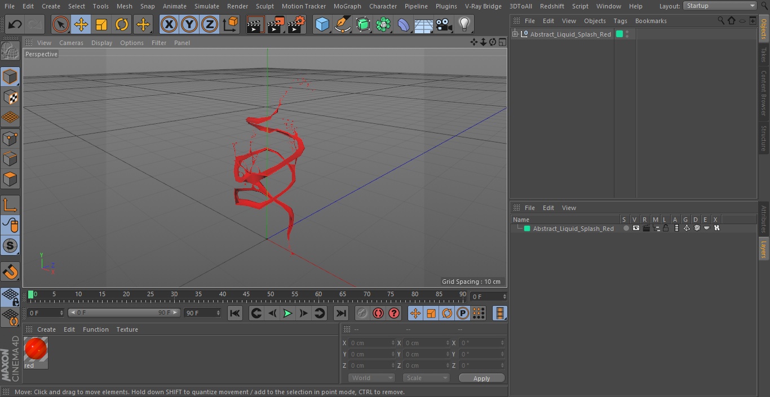Open Objects panel Bookmarks menu
Viewport: 770px width, 397px height.
point(650,21)
